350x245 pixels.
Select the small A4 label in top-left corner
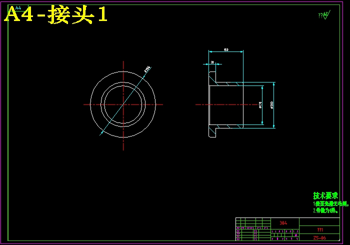click(x=18, y=8)
